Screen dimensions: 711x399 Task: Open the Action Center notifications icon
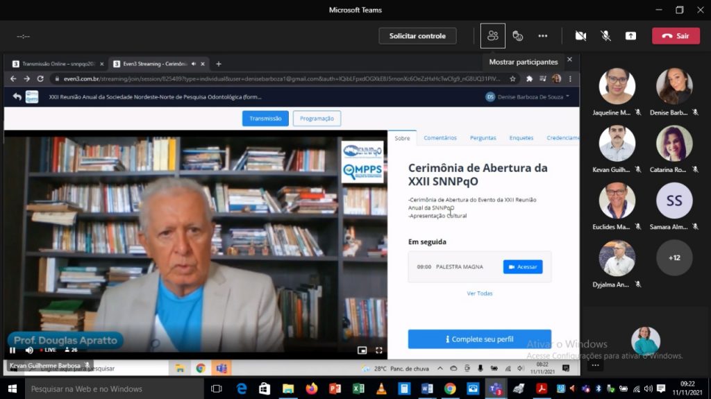click(x=661, y=389)
